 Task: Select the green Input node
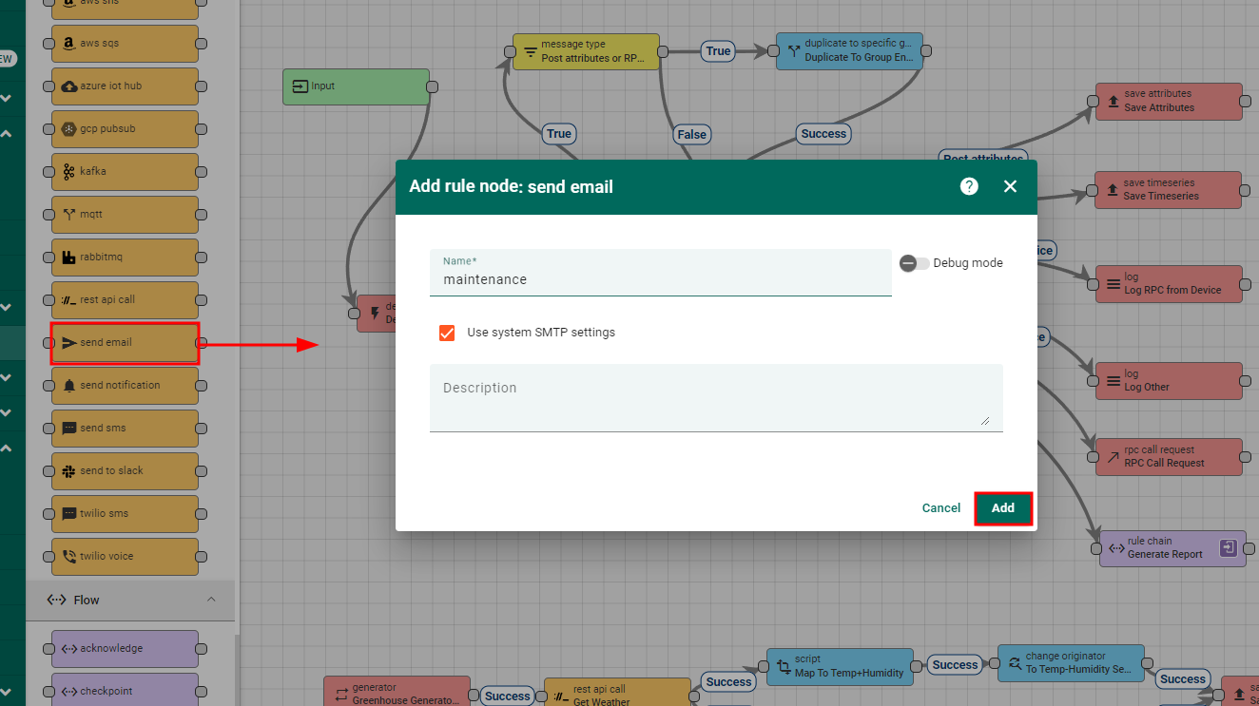pos(356,86)
